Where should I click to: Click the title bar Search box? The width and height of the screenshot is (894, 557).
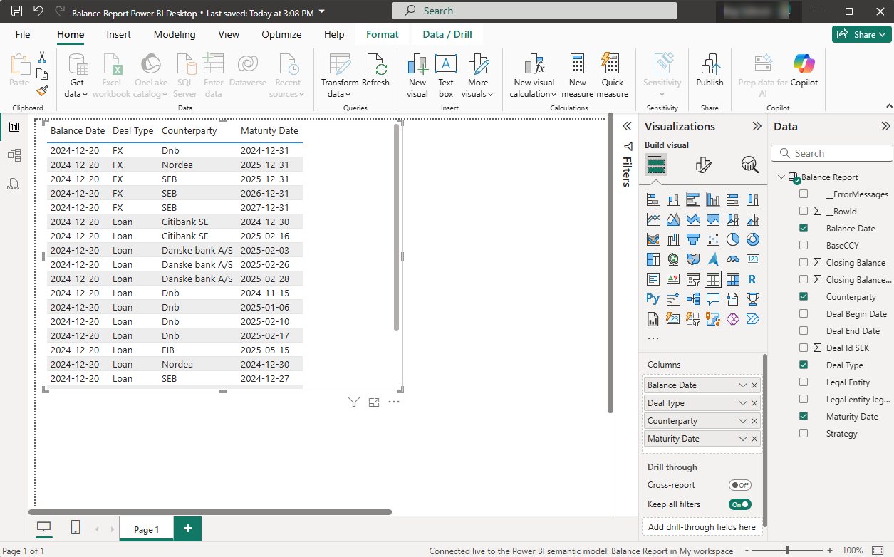534,11
